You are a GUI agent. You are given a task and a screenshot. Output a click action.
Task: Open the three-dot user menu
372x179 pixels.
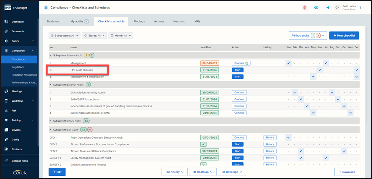[360, 7]
